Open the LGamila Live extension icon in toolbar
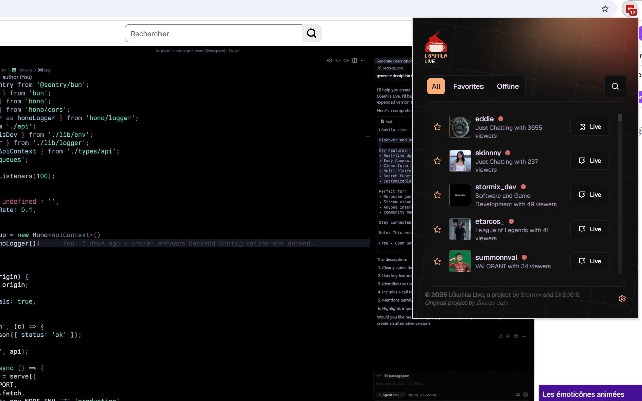This screenshot has width=642, height=401. (x=630, y=9)
